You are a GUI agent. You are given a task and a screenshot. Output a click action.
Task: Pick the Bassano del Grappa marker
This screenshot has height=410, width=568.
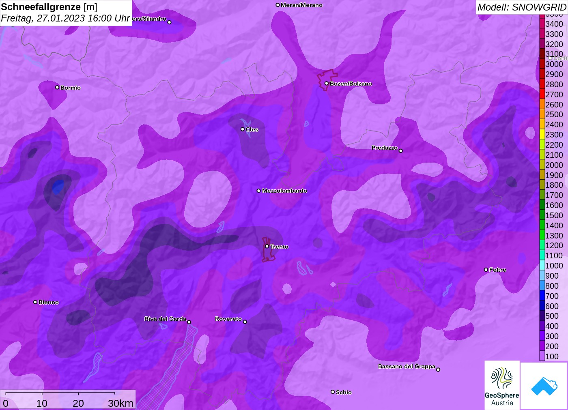point(438,369)
